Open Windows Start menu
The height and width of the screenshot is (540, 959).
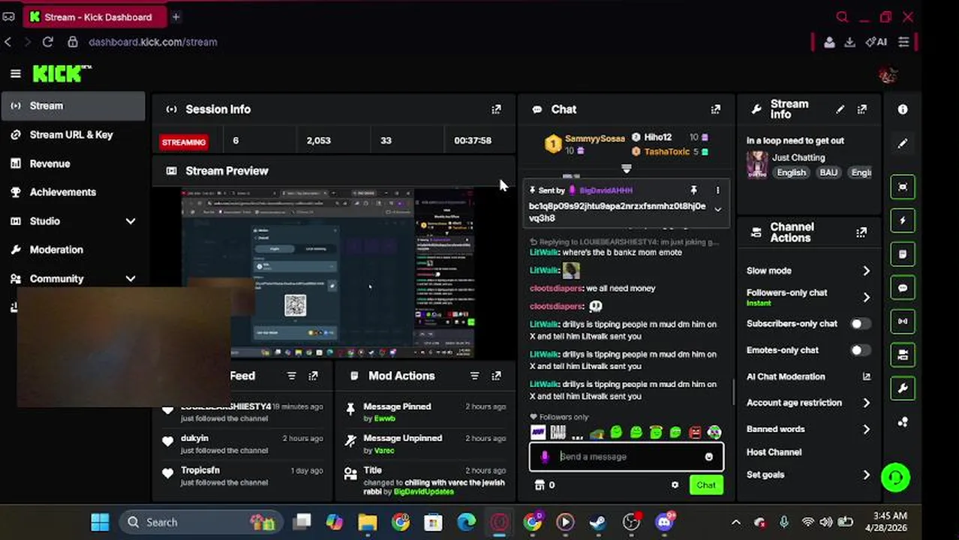[100, 522]
